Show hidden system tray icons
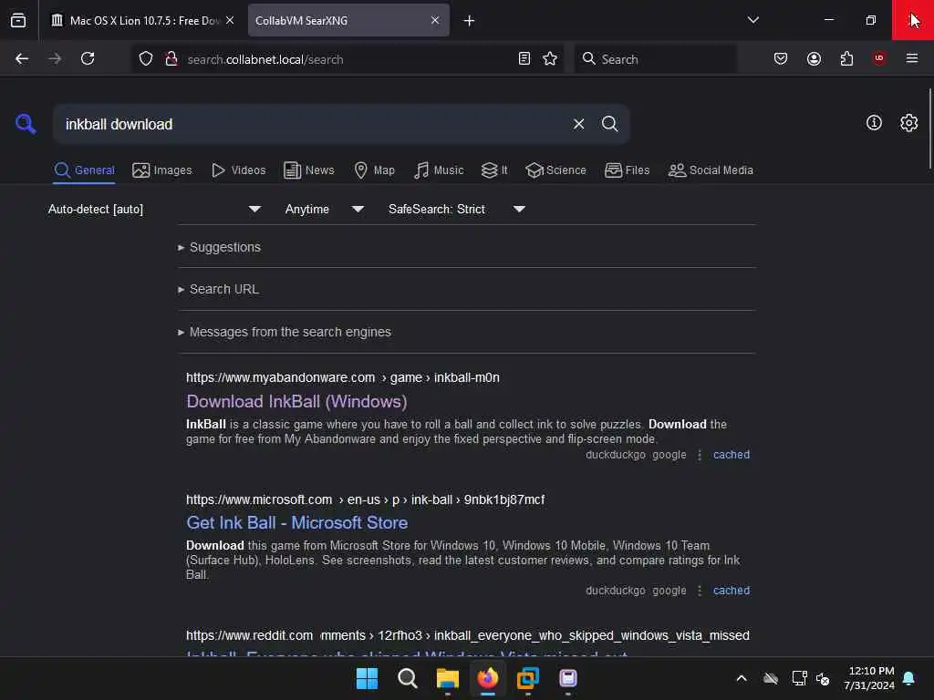 pyautogui.click(x=742, y=678)
